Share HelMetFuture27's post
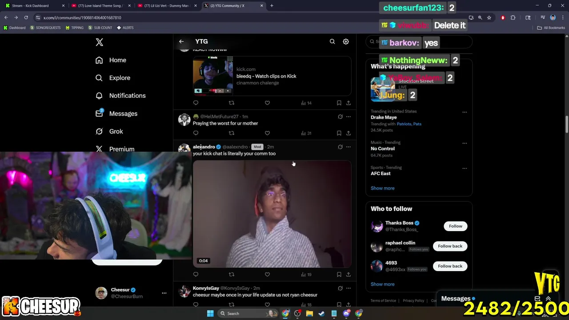The image size is (569, 320). pyautogui.click(x=349, y=133)
